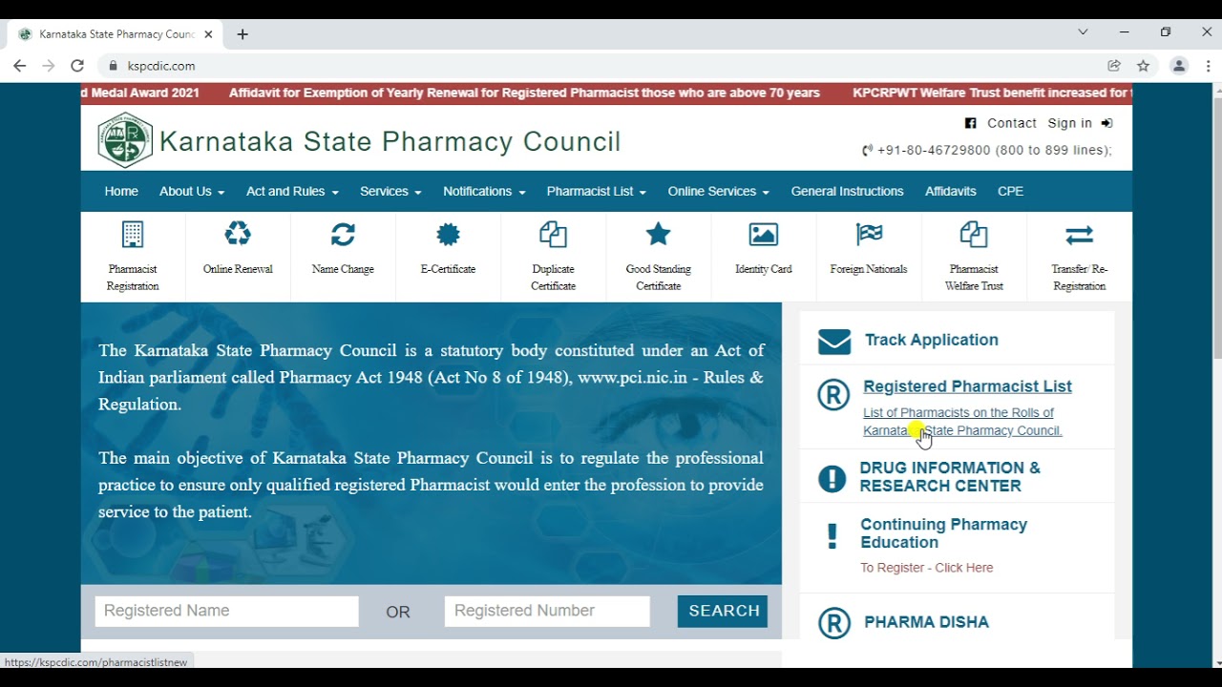Image resolution: width=1222 pixels, height=687 pixels.
Task: Expand the Online Services dropdown
Action: coord(719,192)
